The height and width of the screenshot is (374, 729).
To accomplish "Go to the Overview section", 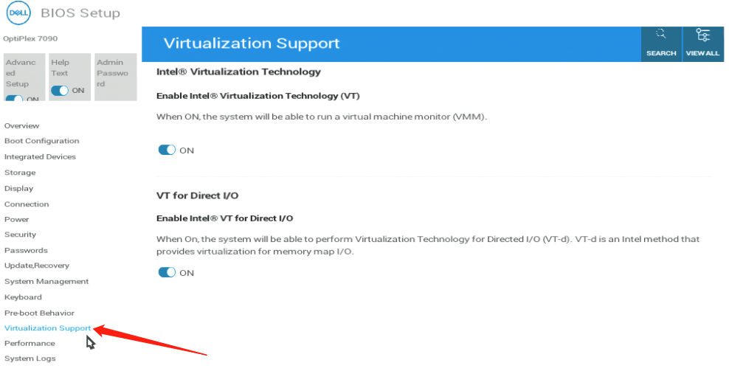I will 22,125.
